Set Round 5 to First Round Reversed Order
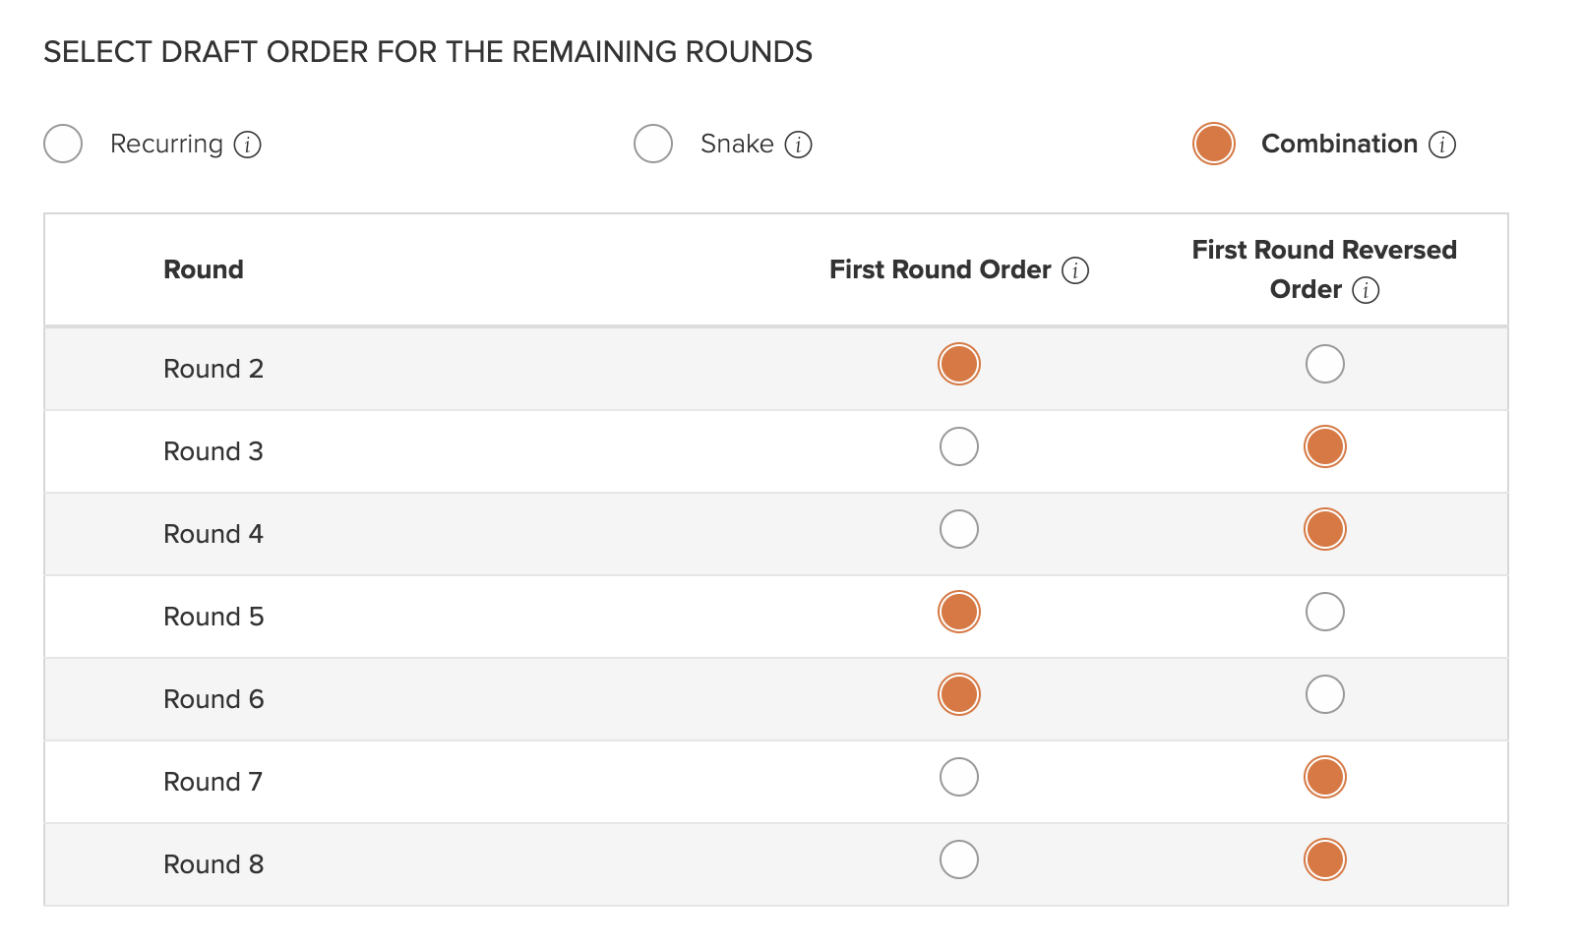1582x946 pixels. pos(1325,612)
